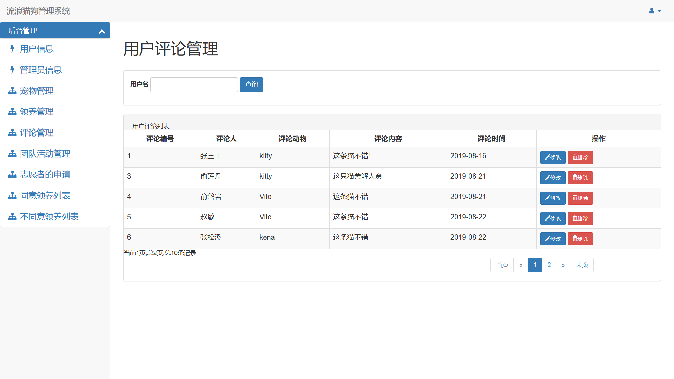
Task: Go to the next page arrow »
Action: click(563, 265)
